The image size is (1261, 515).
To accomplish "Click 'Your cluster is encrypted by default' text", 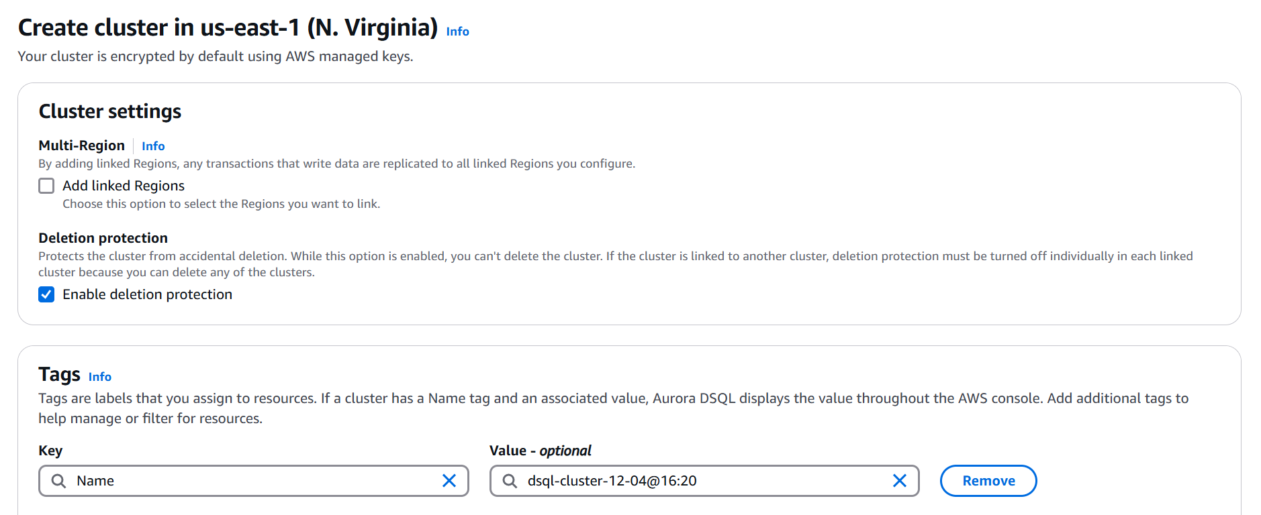I will click(x=216, y=56).
